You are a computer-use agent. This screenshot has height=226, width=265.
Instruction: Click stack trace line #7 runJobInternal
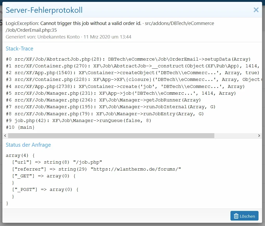[x=111, y=107]
